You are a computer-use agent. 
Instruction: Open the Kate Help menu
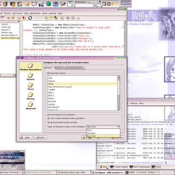(60, 13)
